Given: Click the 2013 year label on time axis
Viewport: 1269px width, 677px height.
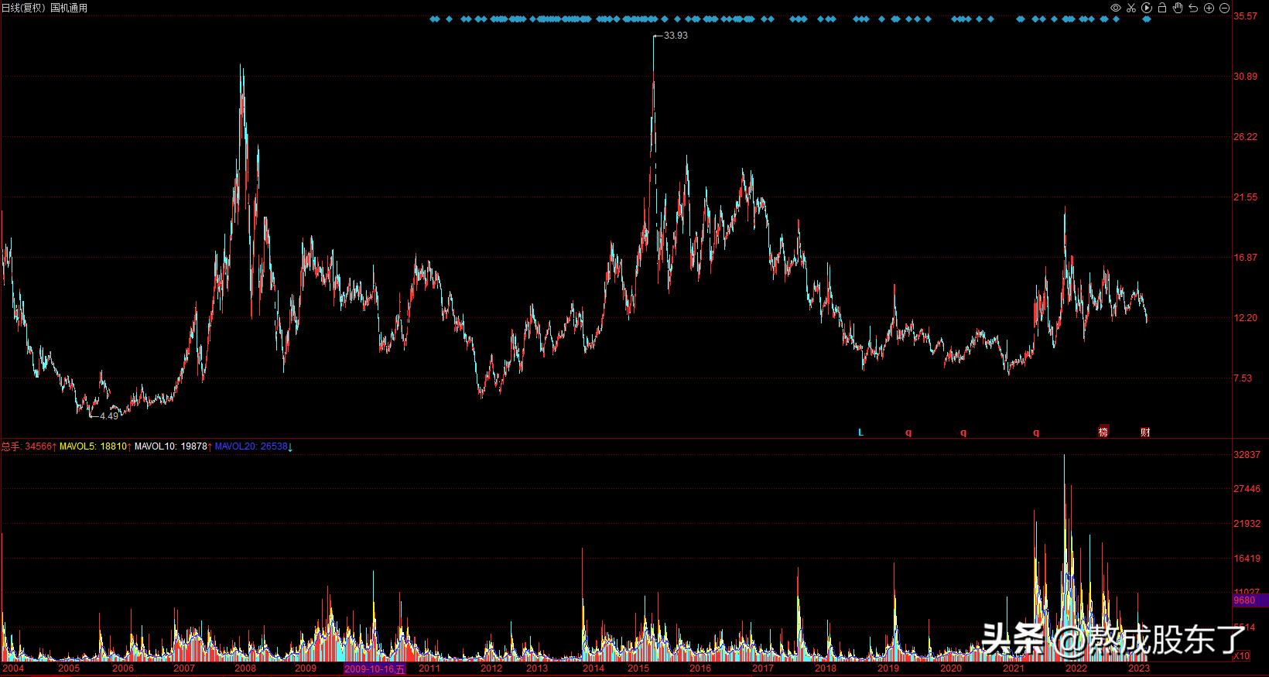Looking at the screenshot, I should pyautogui.click(x=537, y=668).
